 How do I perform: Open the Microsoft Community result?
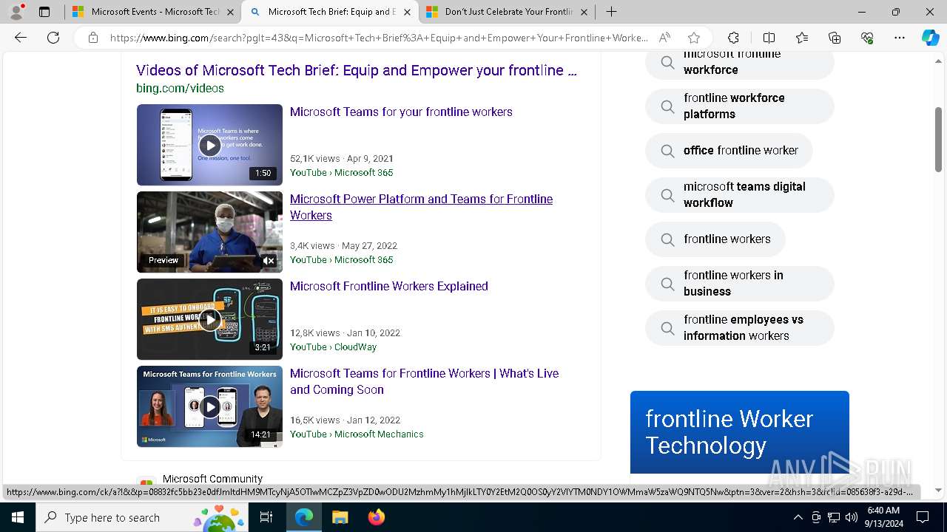pos(212,479)
